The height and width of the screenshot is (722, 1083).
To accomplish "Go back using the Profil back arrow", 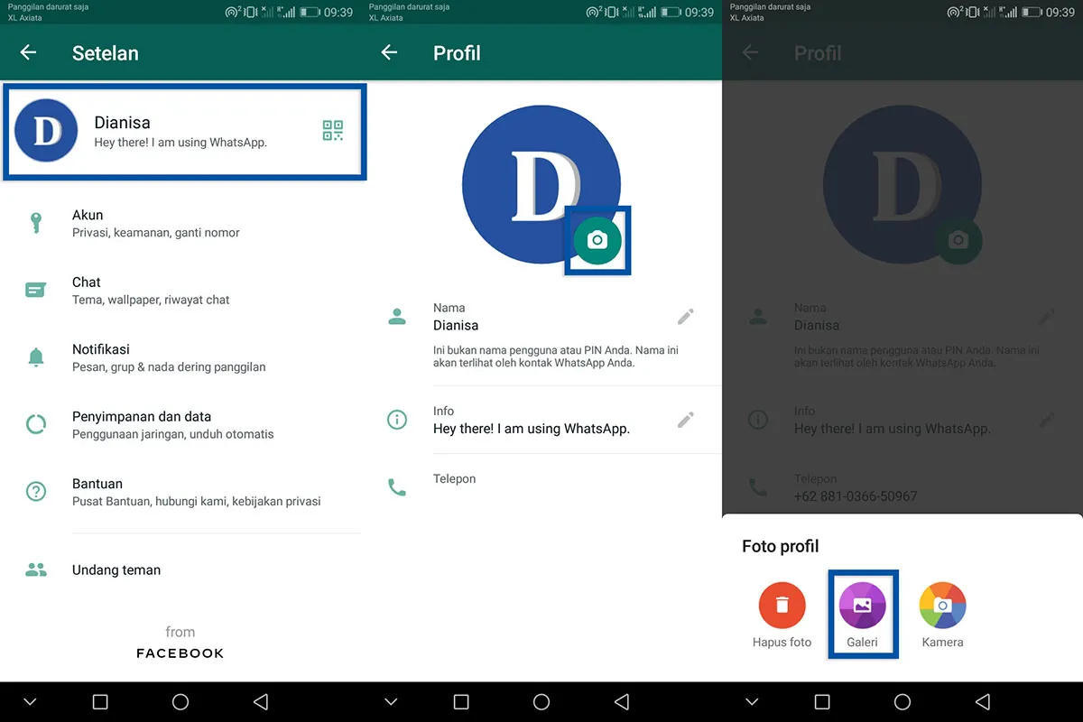I will (x=389, y=52).
